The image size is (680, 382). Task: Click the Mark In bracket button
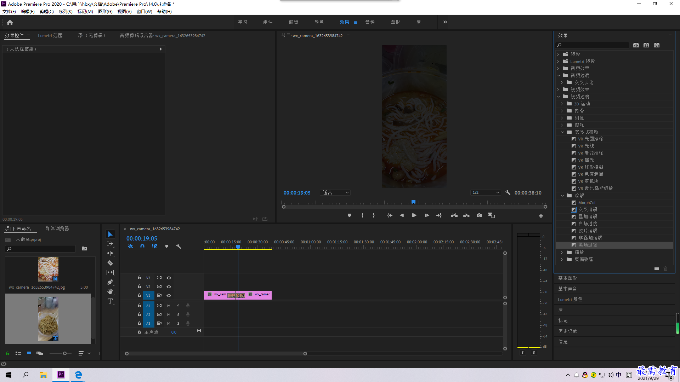pos(362,215)
